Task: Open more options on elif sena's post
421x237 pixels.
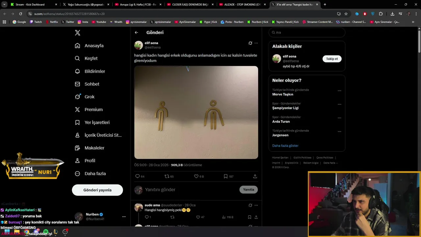Action: pyautogui.click(x=256, y=43)
